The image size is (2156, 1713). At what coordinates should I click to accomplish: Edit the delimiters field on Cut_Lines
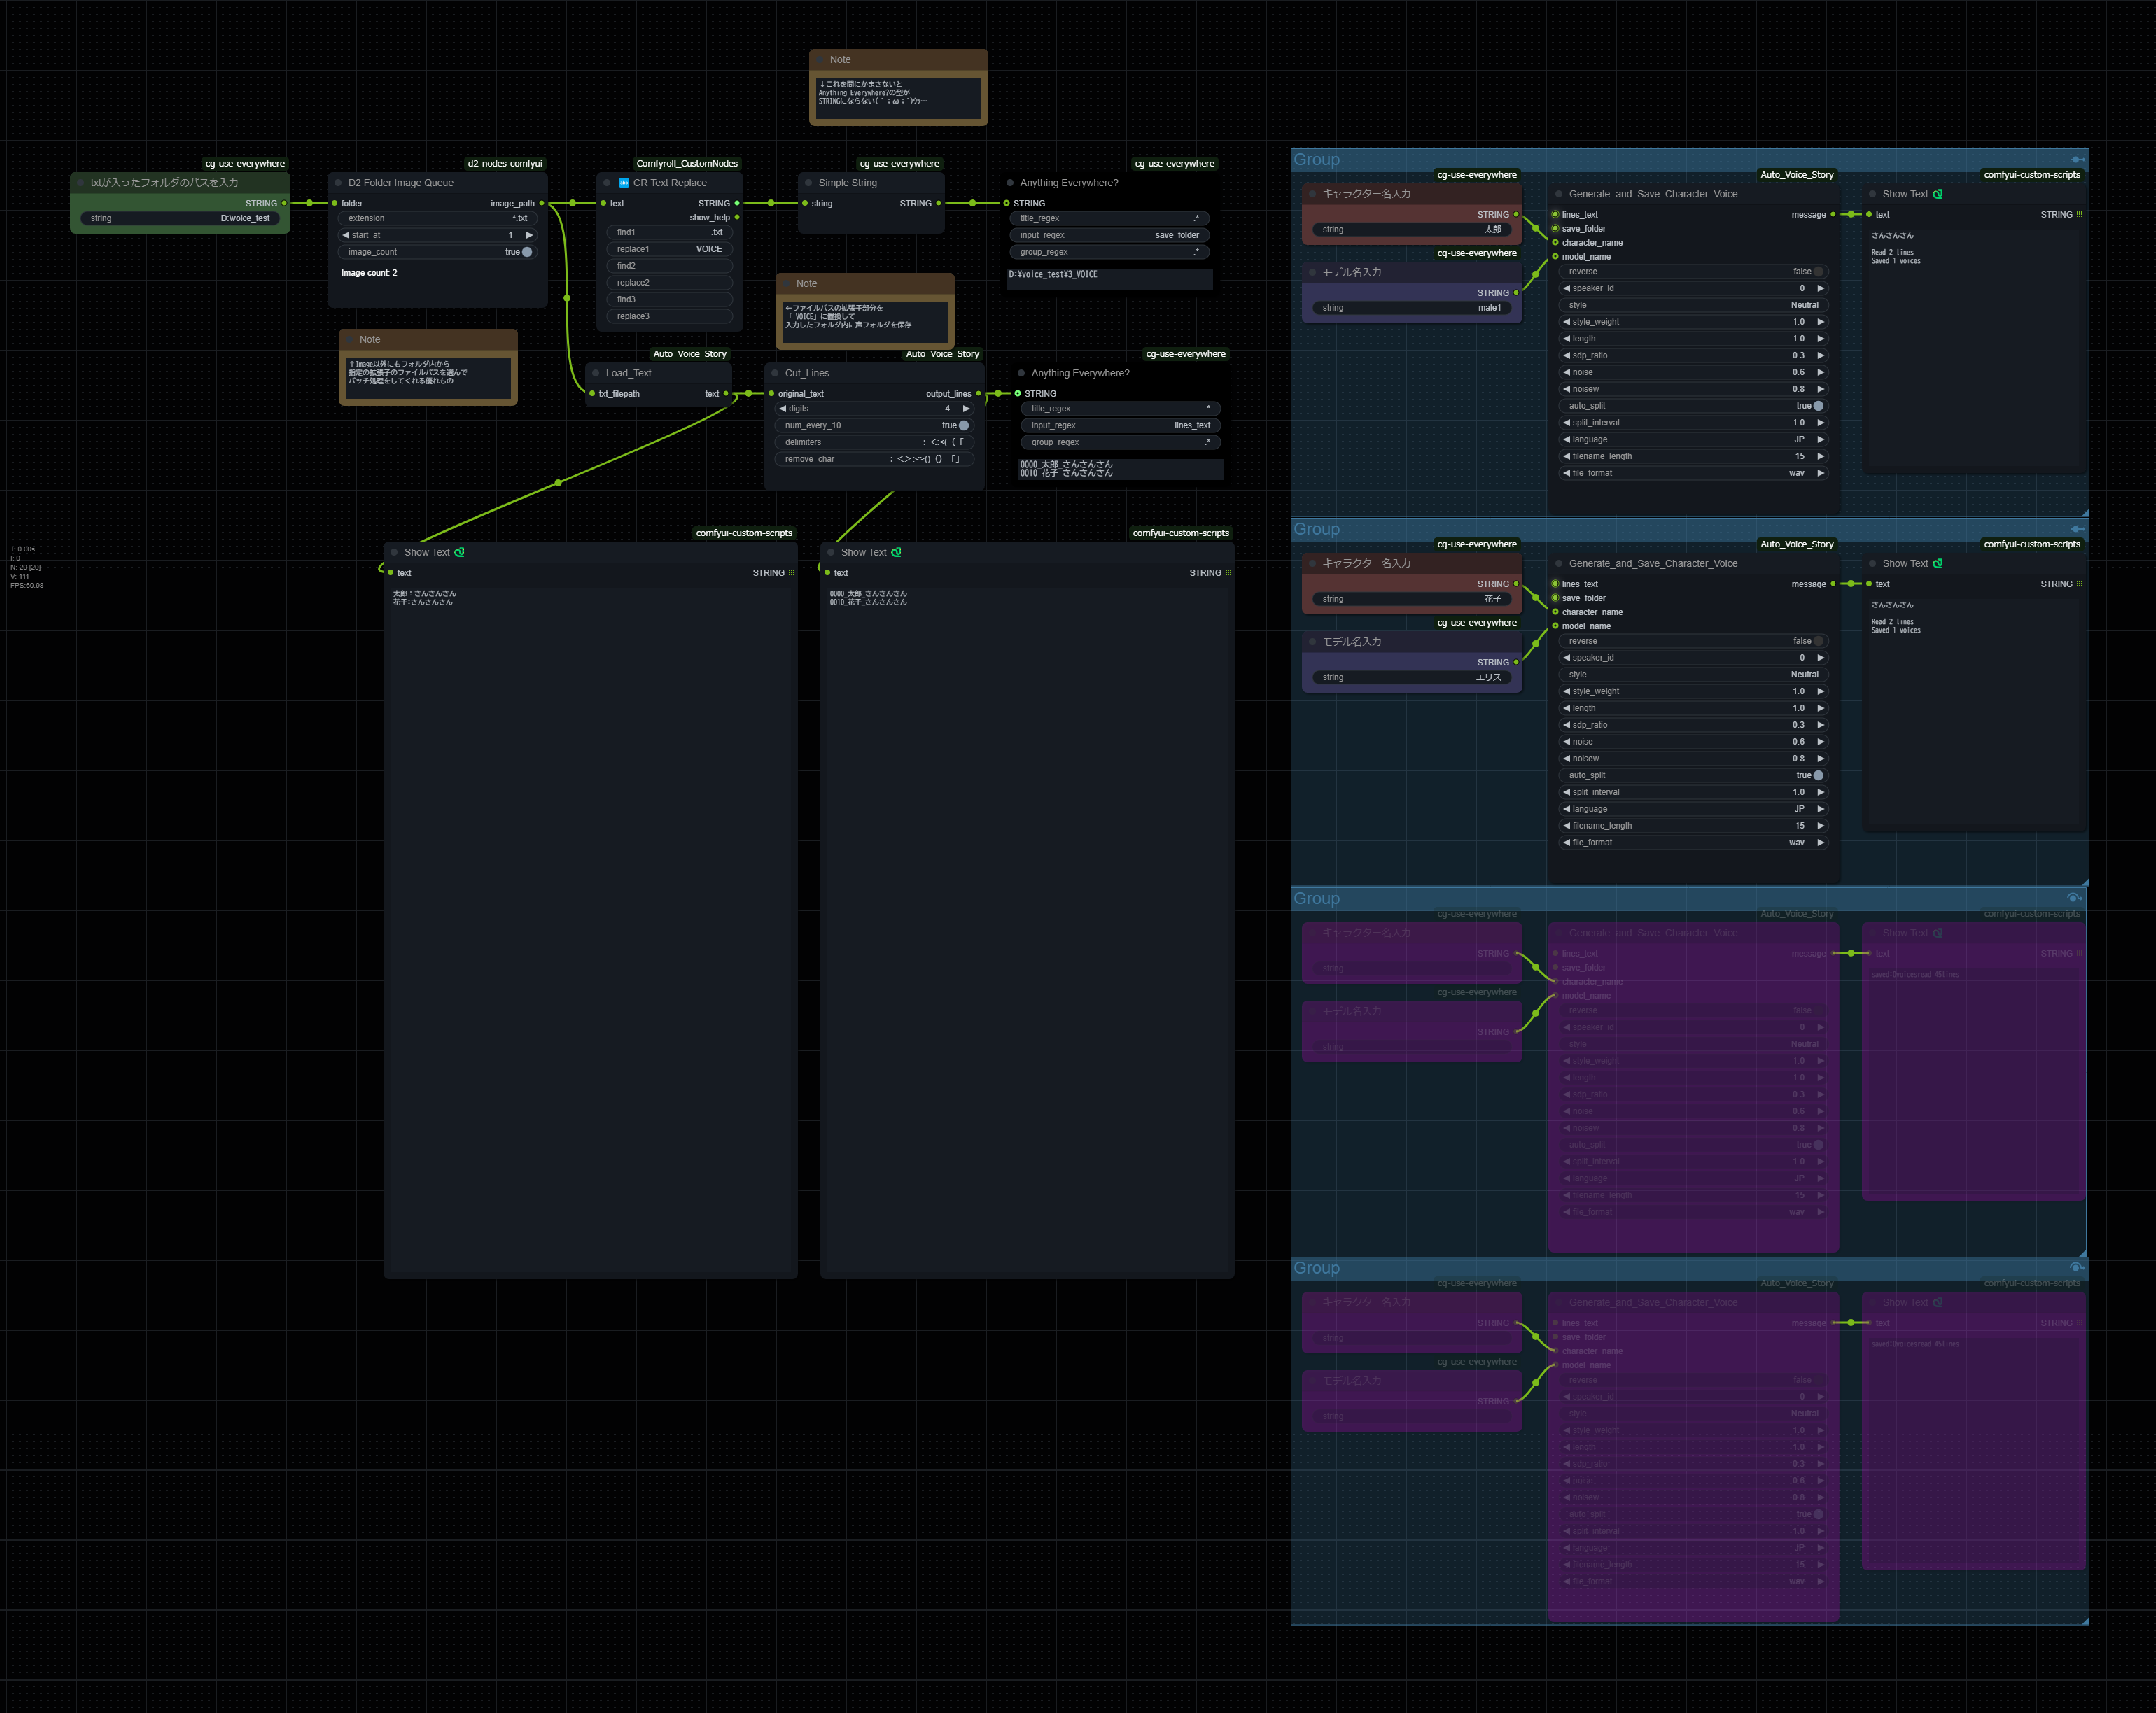874,442
